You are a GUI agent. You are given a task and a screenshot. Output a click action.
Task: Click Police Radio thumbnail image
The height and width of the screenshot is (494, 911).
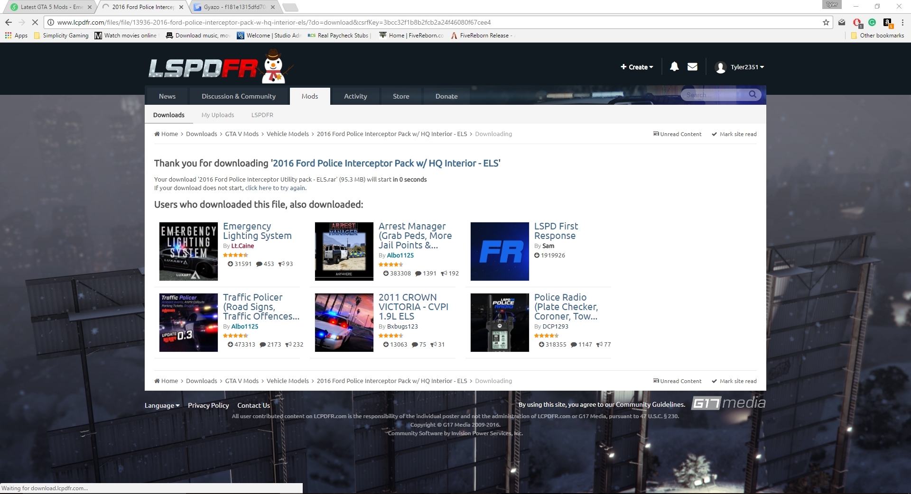pyautogui.click(x=500, y=322)
